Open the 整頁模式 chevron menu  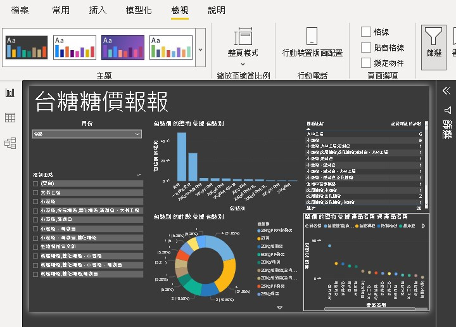(243, 64)
